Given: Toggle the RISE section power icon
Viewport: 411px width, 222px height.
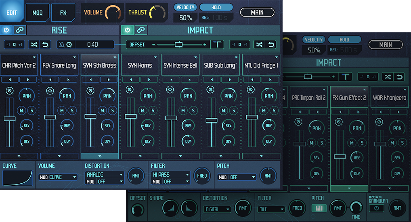Looking at the screenshot, I should pyautogui.click(x=6, y=30).
